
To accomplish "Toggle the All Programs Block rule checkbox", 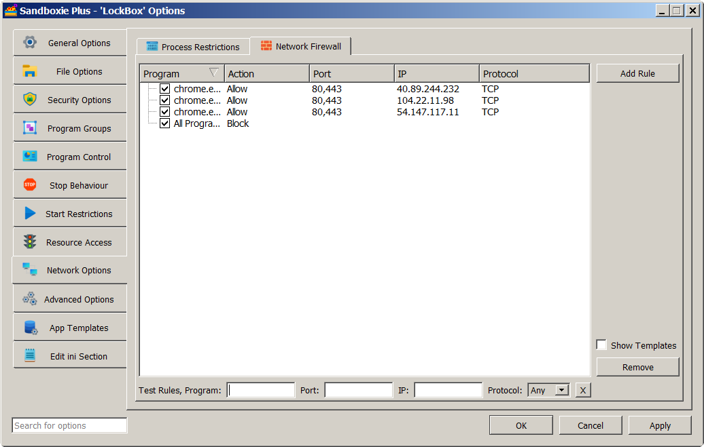I will pos(164,123).
